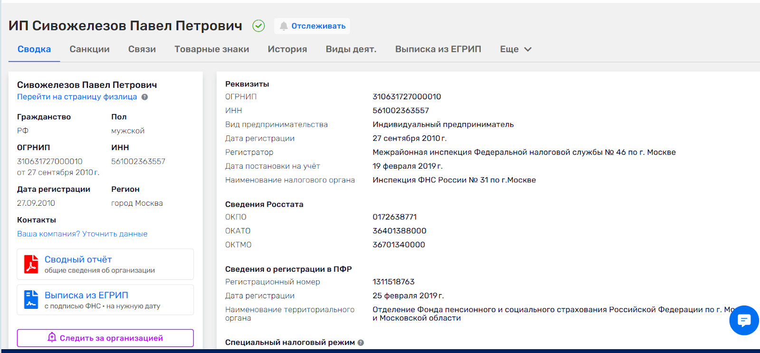The image size is (760, 353).
Task: Open the Виды деят. tab
Action: (351, 49)
